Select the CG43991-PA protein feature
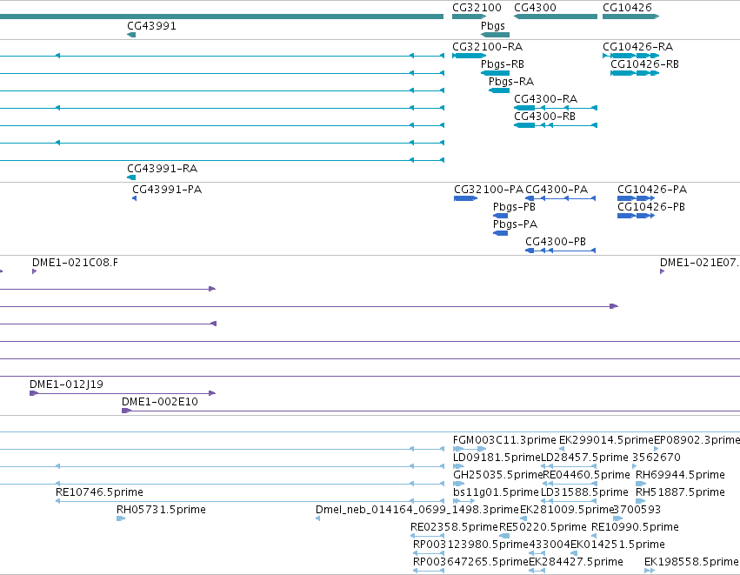This screenshot has width=740, height=575. [x=135, y=198]
